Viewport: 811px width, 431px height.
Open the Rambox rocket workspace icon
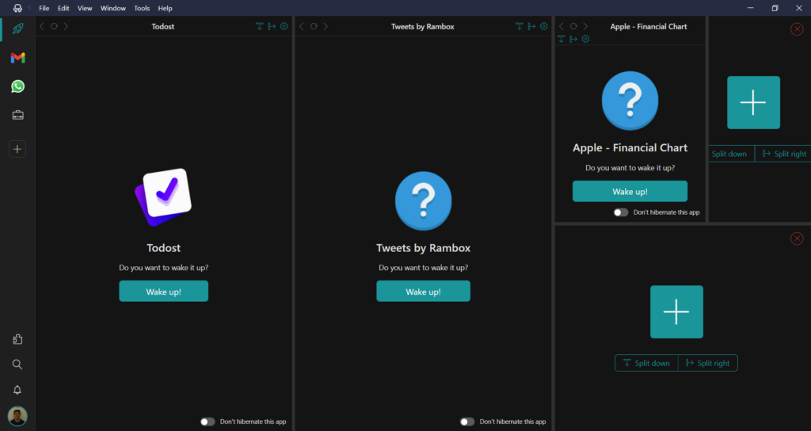17,29
